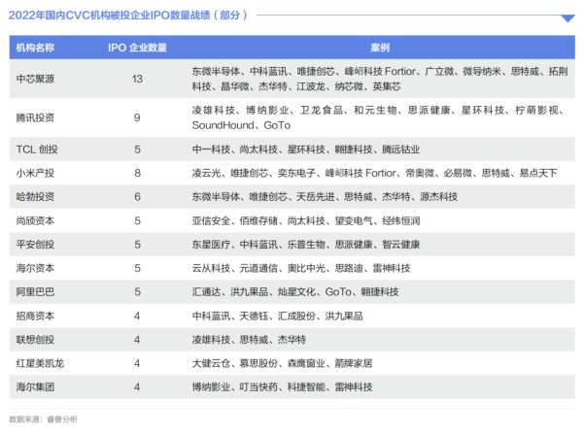Click the IPO count '8' for 小米产投
This screenshot has width=583, height=434.
pyautogui.click(x=137, y=173)
